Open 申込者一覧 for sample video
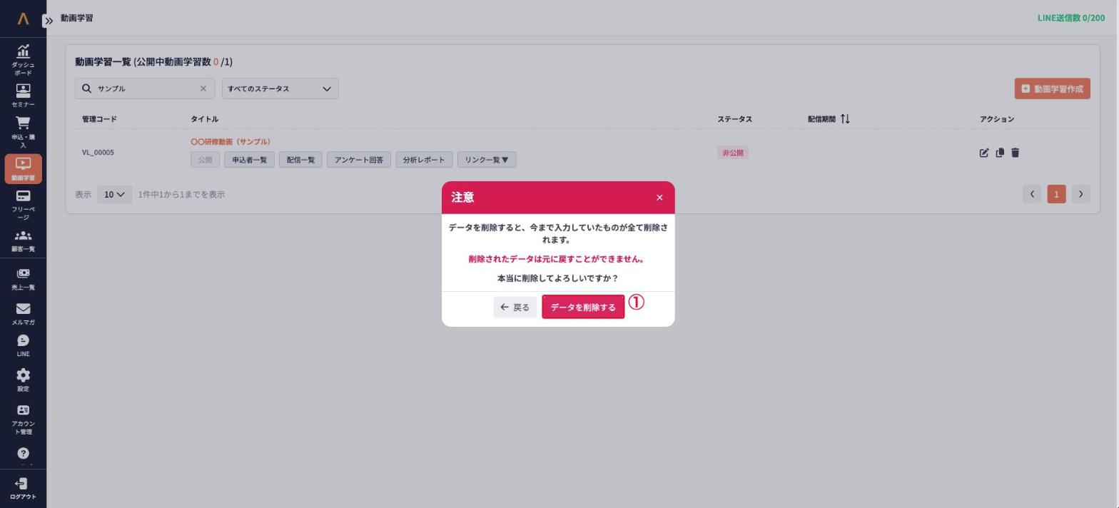1119x508 pixels. pyautogui.click(x=249, y=160)
